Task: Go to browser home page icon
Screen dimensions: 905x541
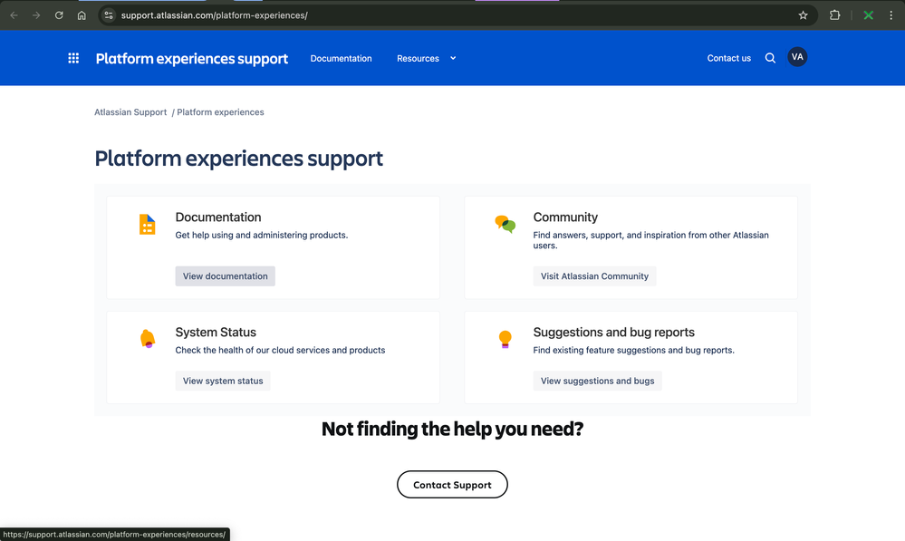Action: (x=82, y=15)
